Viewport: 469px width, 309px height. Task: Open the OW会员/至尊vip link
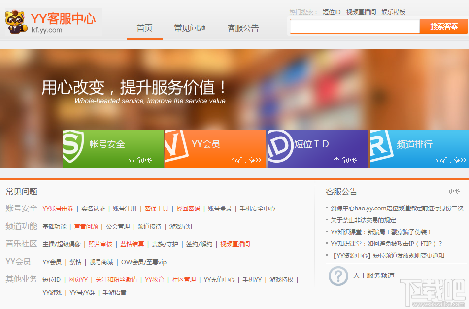coord(144,262)
